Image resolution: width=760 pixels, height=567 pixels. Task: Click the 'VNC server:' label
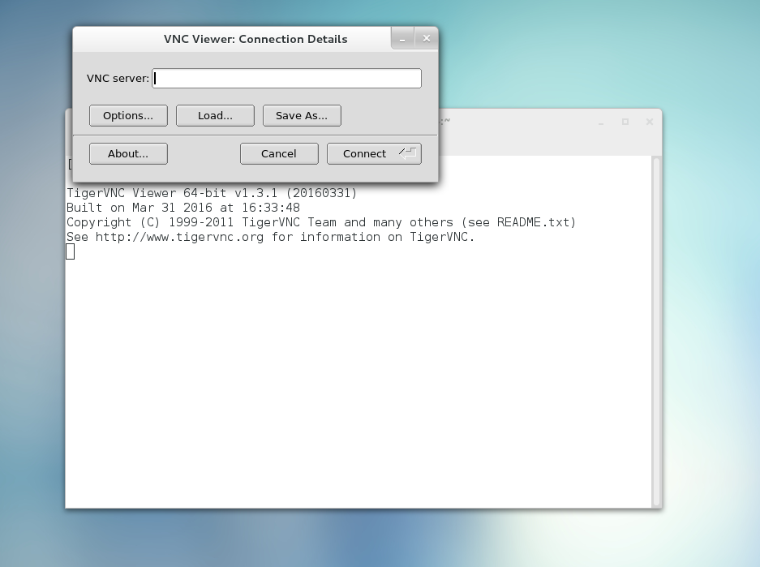118,79
